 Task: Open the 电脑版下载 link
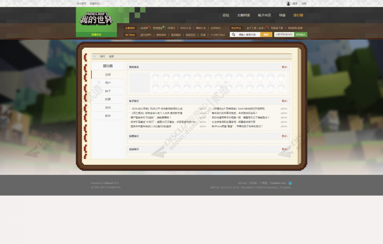277,28
